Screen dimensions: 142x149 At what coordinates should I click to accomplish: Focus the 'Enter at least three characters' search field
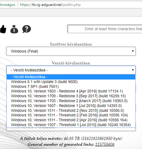click(x=105, y=29)
